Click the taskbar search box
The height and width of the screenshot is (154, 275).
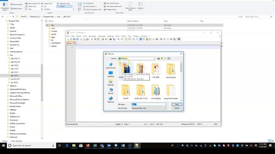(x=31, y=145)
